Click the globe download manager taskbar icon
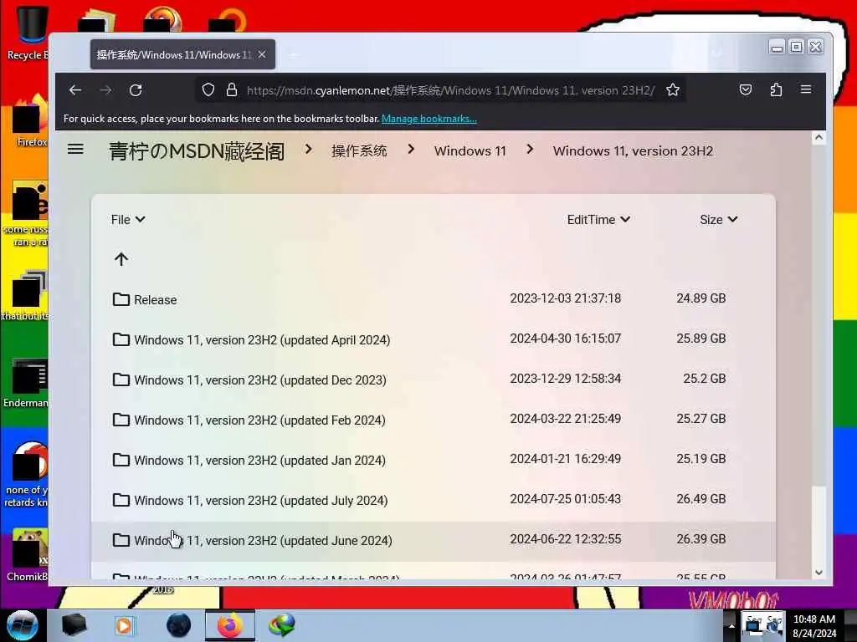Image resolution: width=857 pixels, height=642 pixels. [281, 625]
